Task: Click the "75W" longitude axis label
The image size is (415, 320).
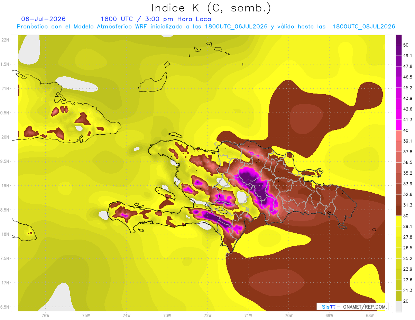Action: point(86,316)
